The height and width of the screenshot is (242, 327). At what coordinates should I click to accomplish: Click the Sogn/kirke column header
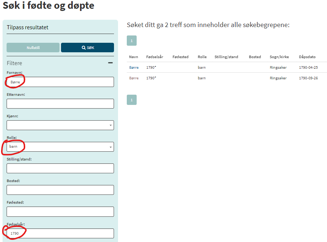279,57
